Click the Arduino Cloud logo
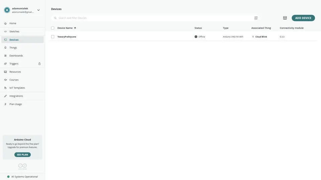The image size is (321, 180). coord(22,166)
